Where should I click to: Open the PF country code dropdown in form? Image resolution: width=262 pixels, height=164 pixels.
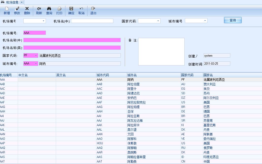coord(36,56)
